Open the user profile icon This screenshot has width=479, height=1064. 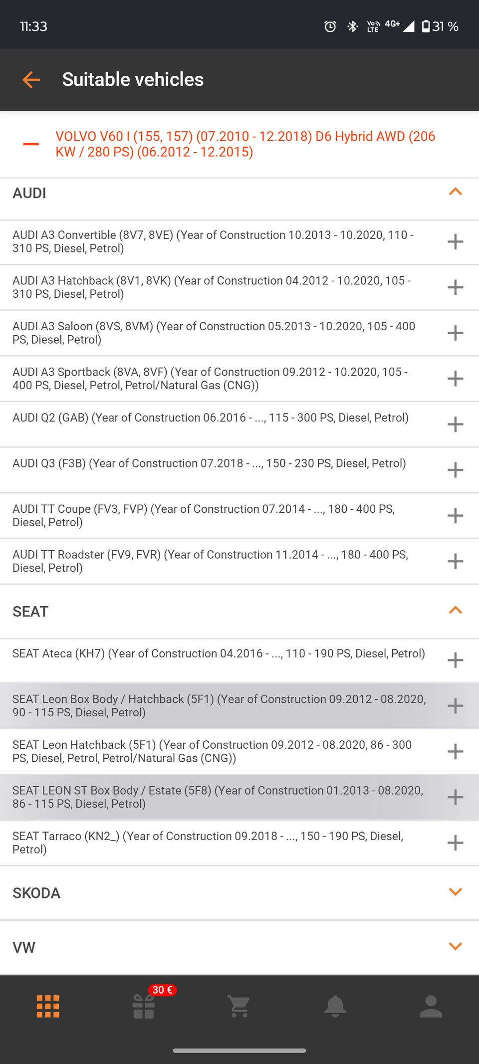click(431, 1006)
